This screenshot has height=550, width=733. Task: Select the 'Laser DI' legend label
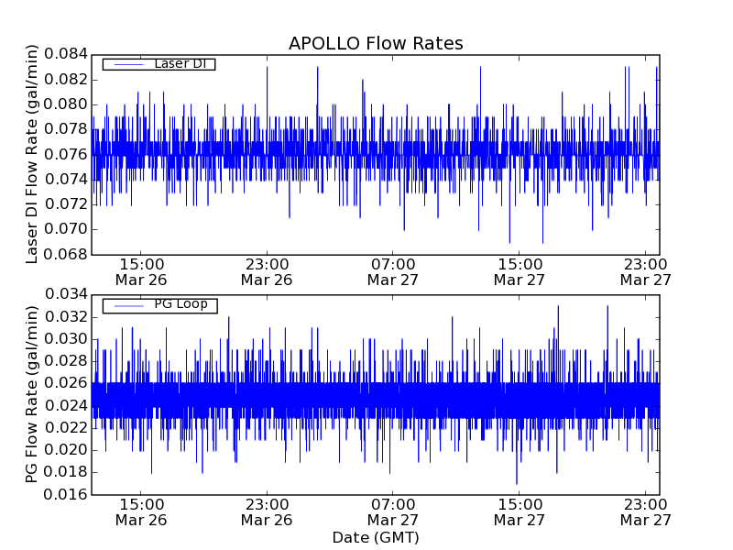click(181, 64)
